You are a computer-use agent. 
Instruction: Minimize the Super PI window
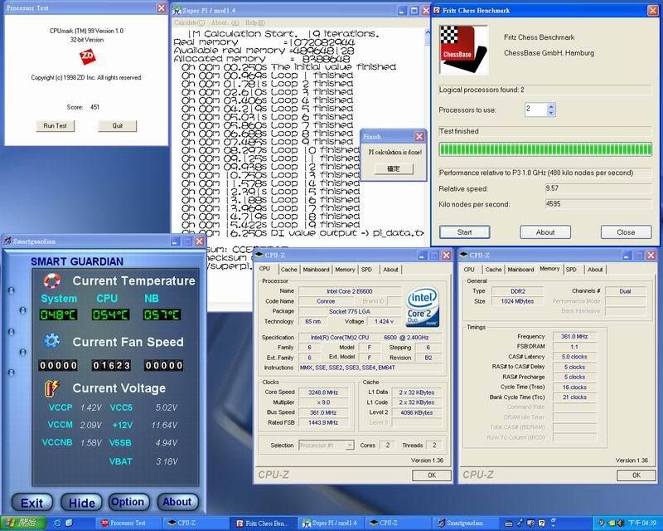402,11
